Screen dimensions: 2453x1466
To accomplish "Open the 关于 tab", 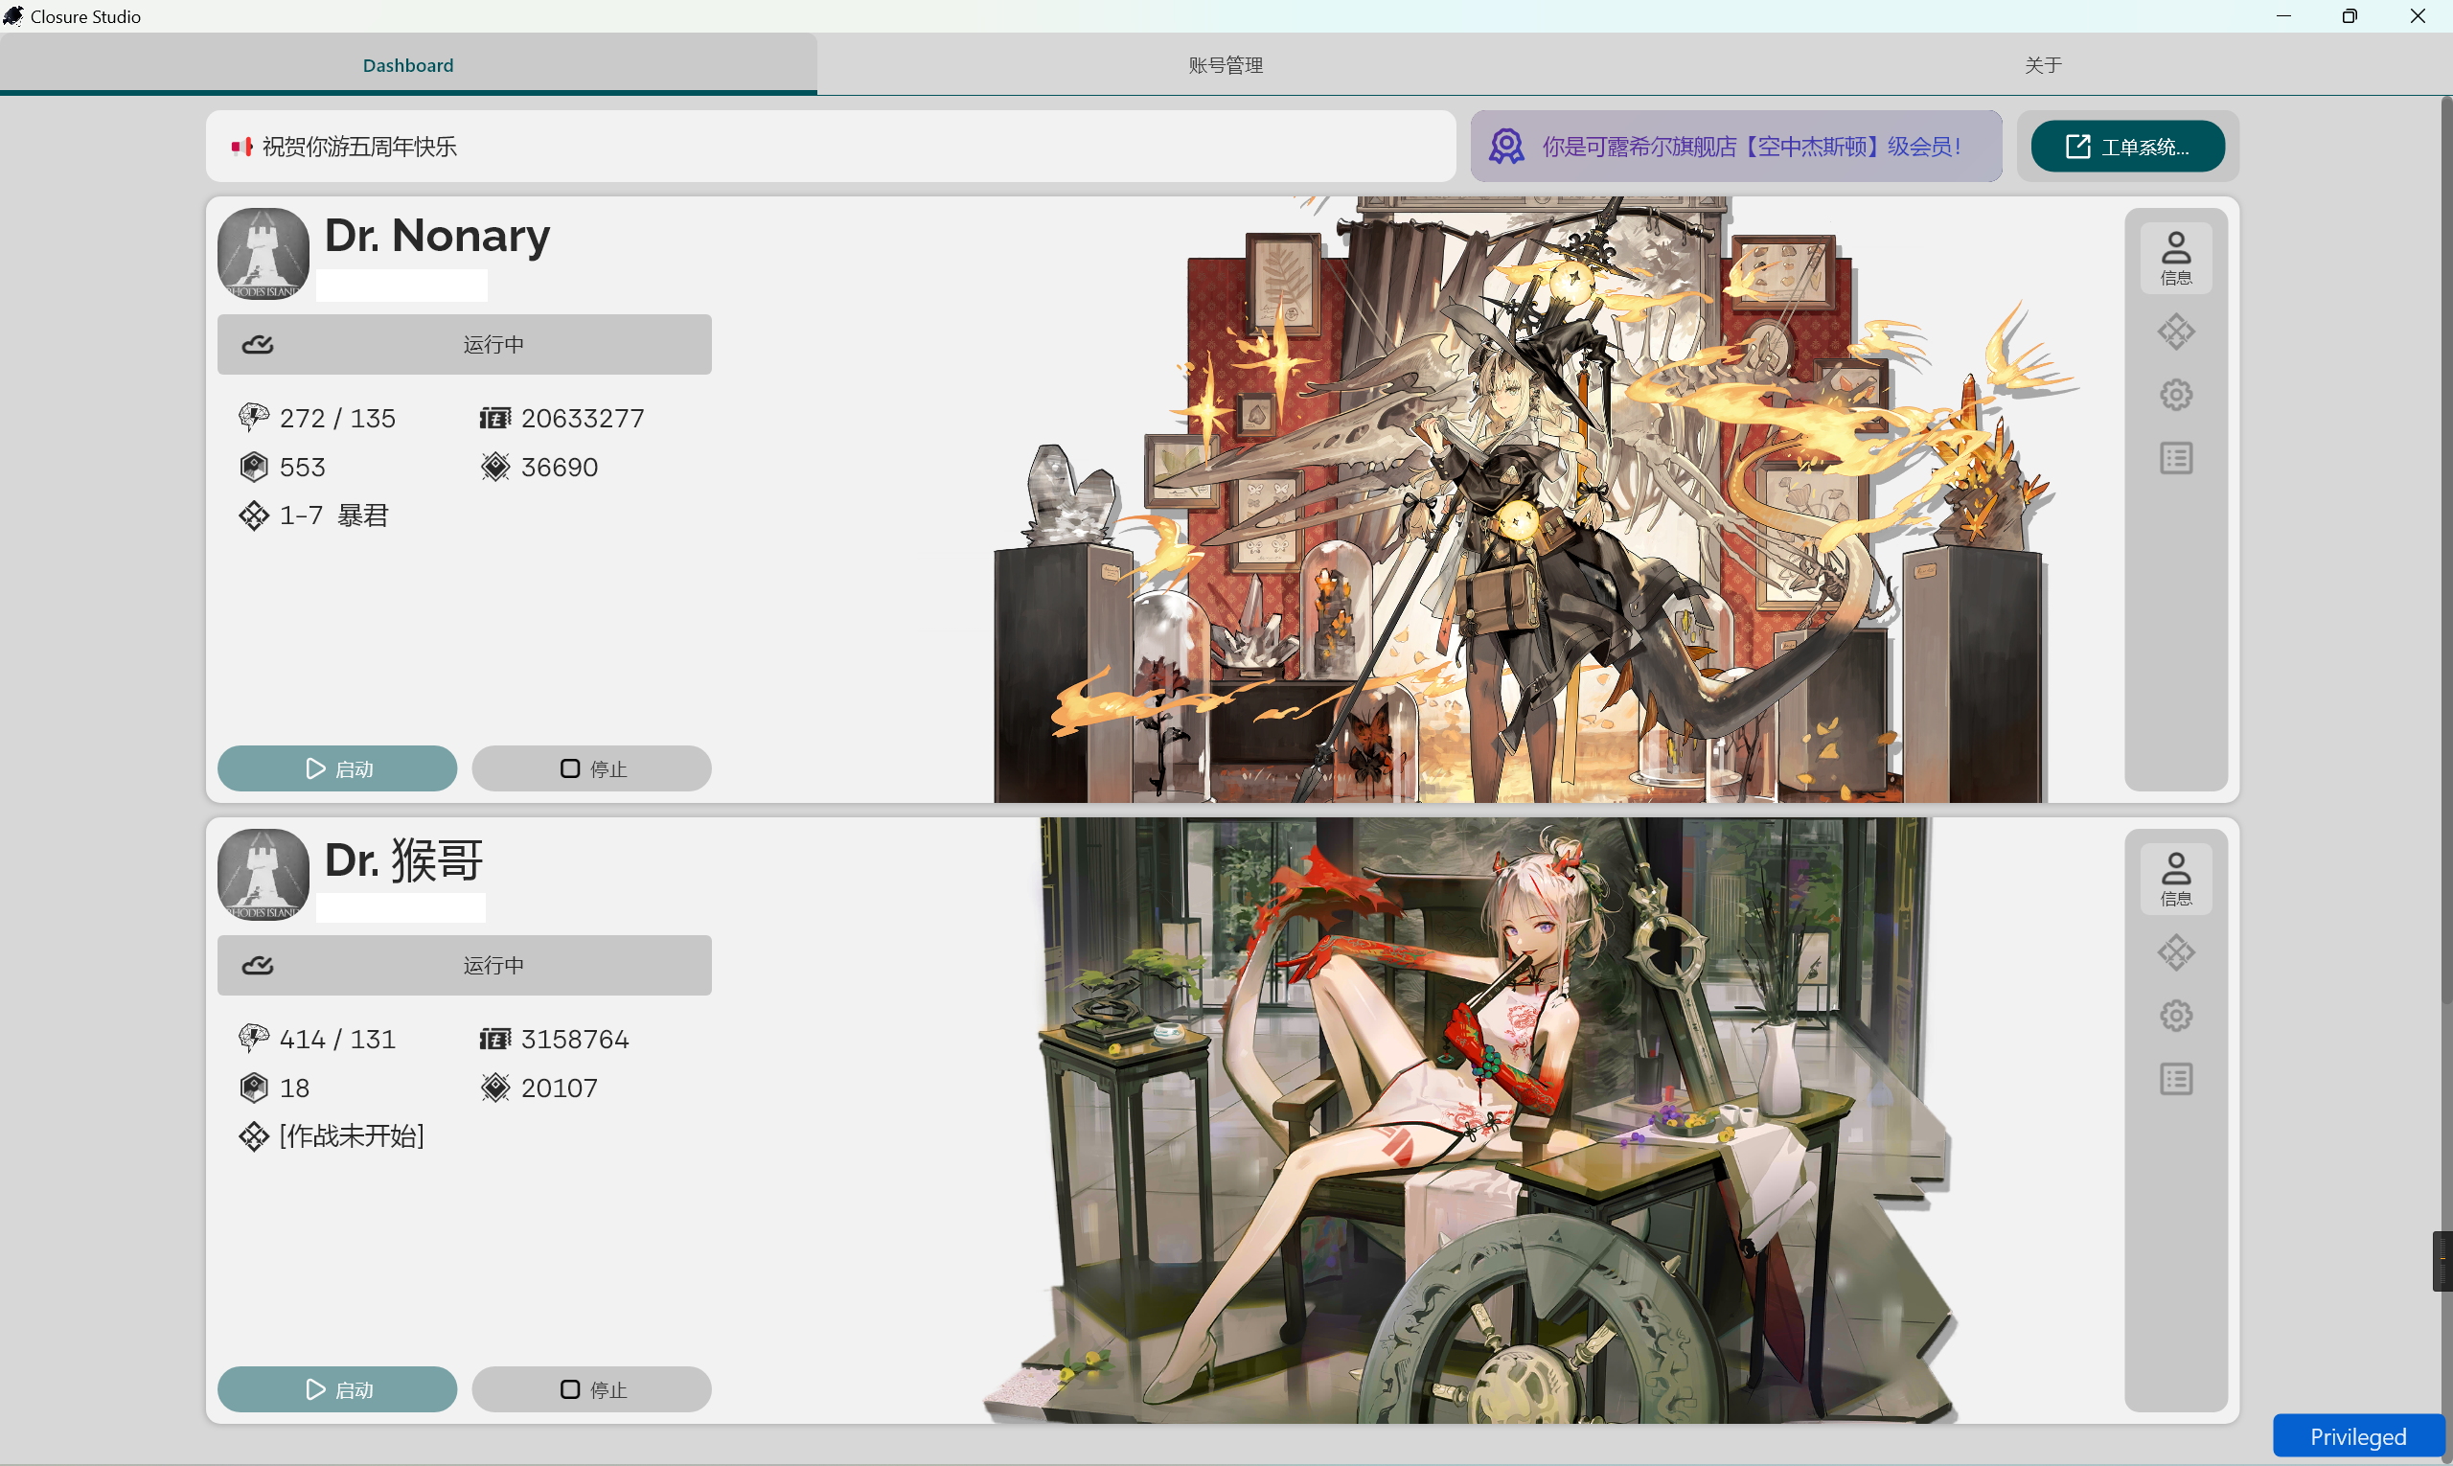I will pyautogui.click(x=2042, y=65).
